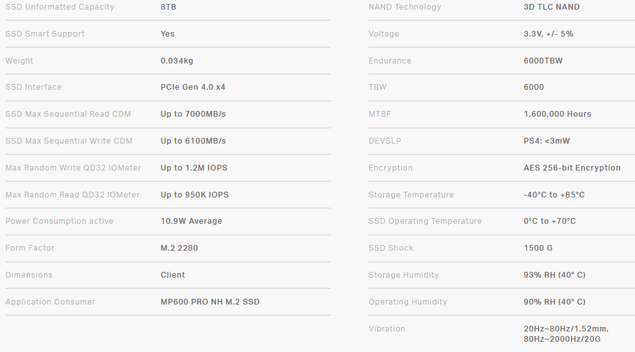This screenshot has height=352, width=635.
Task: Click the 6000TBW endurance value
Action: pos(543,61)
